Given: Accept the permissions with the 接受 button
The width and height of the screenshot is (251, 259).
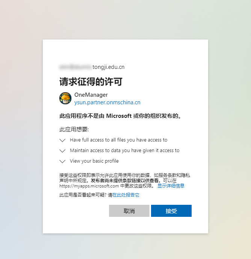Looking at the screenshot, I should pyautogui.click(x=171, y=211).
